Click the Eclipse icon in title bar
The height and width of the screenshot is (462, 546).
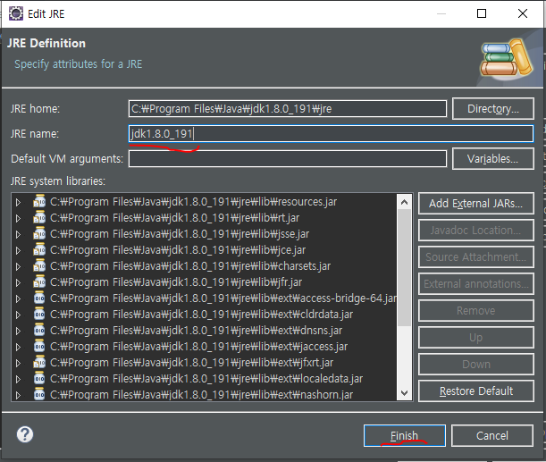point(16,13)
